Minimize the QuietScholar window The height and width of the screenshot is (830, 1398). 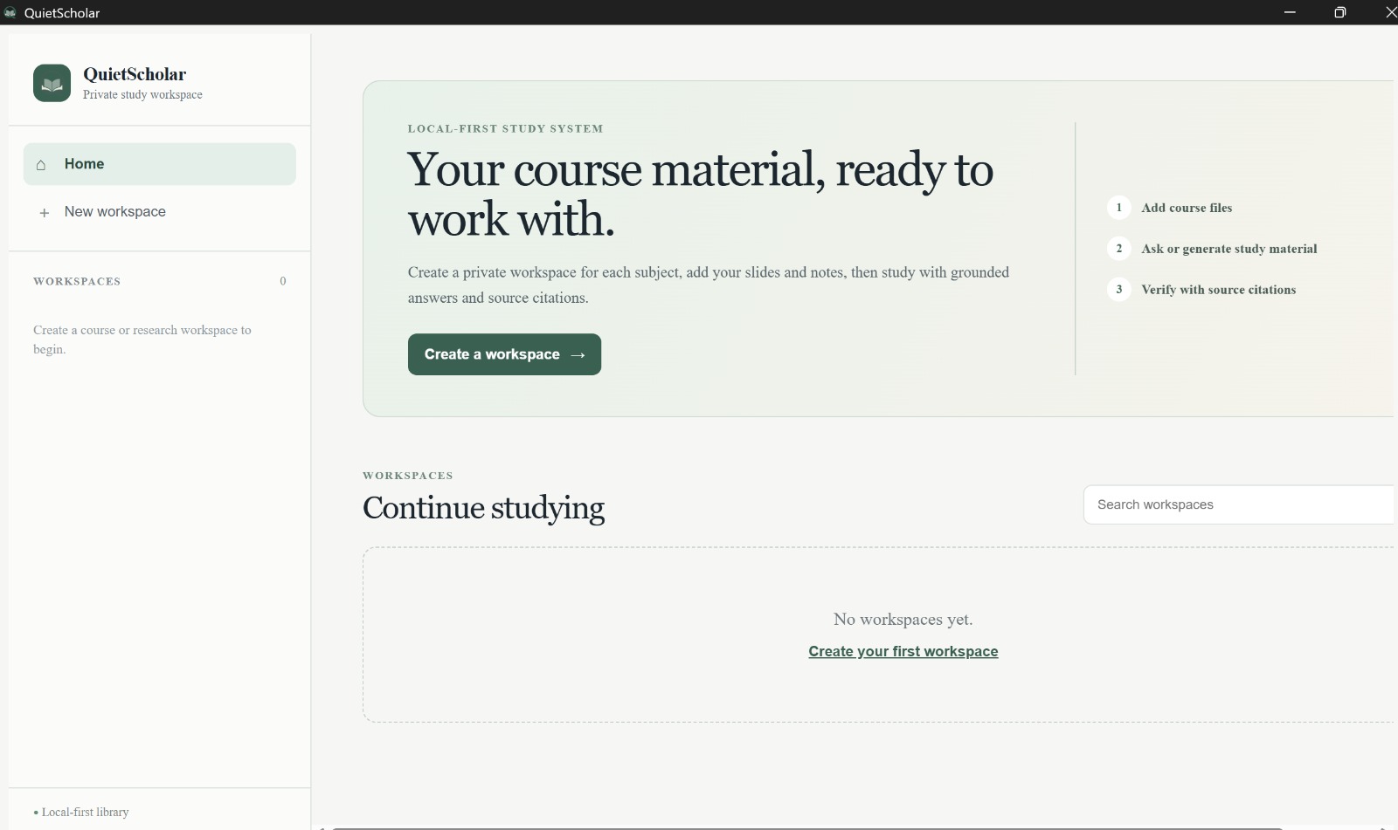(1291, 12)
